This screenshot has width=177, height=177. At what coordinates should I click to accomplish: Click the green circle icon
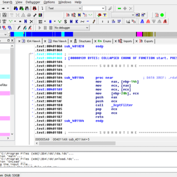coord(162,15)
